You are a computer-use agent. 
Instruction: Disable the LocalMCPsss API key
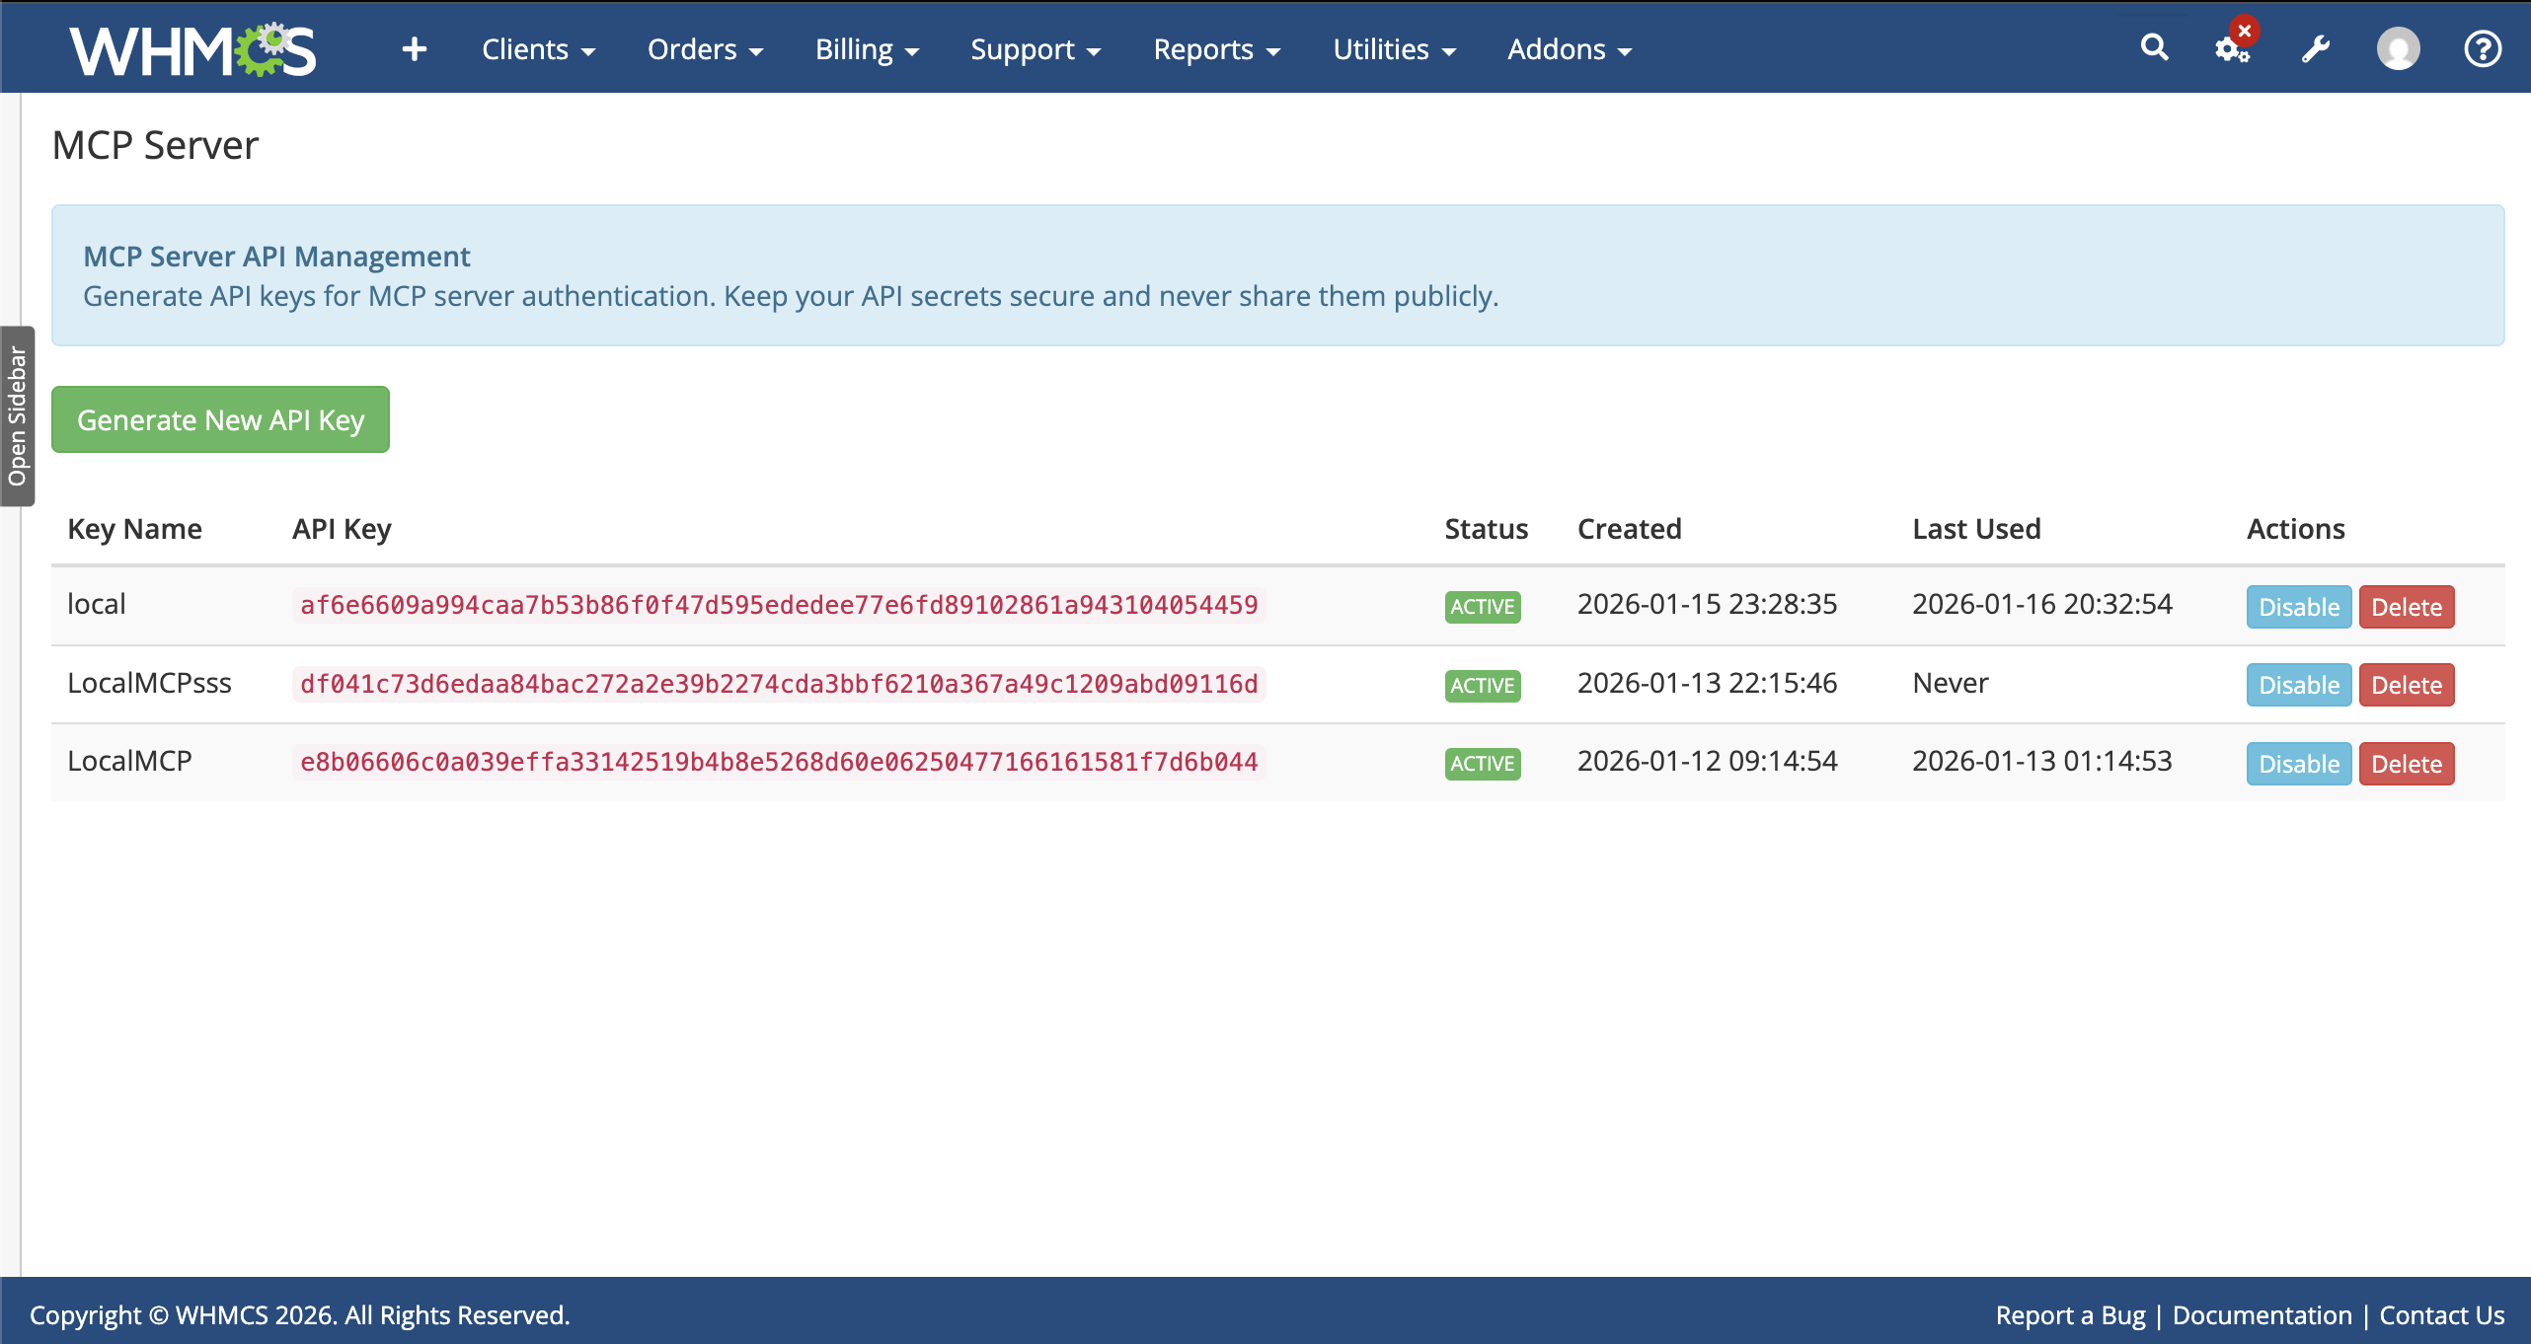[2298, 685]
